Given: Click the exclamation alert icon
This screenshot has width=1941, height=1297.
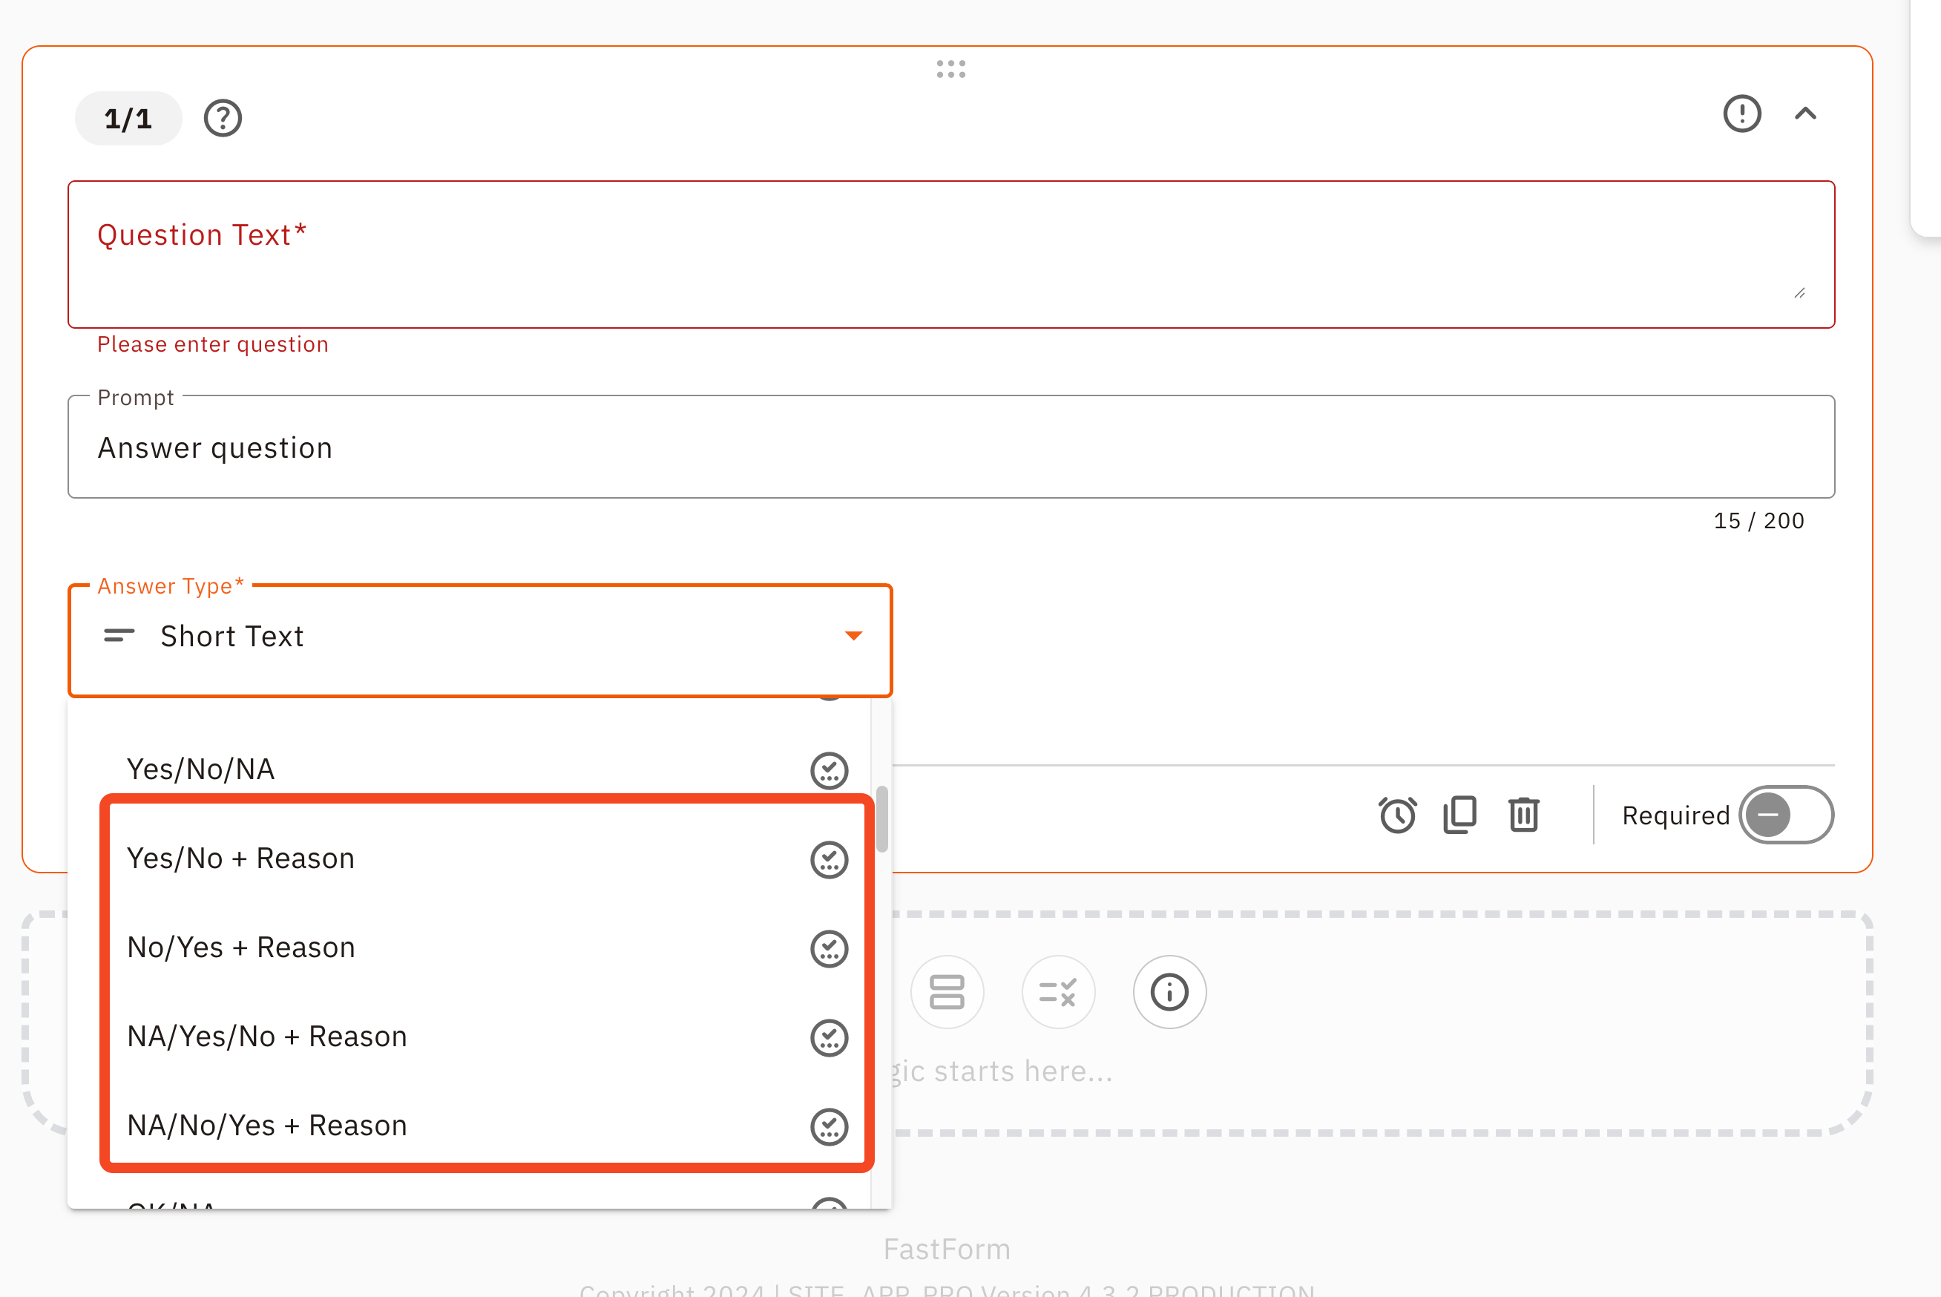Looking at the screenshot, I should (1741, 114).
